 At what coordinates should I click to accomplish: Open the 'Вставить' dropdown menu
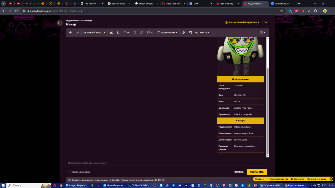pyautogui.click(x=202, y=33)
